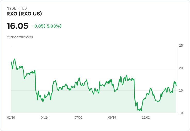The height and width of the screenshot is (131, 190).
Task: Select the 09/19 date on time axis
Action: point(112,118)
